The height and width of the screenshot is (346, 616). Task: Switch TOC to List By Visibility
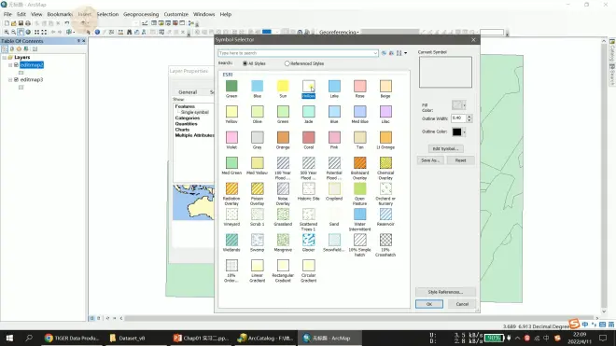click(19, 49)
